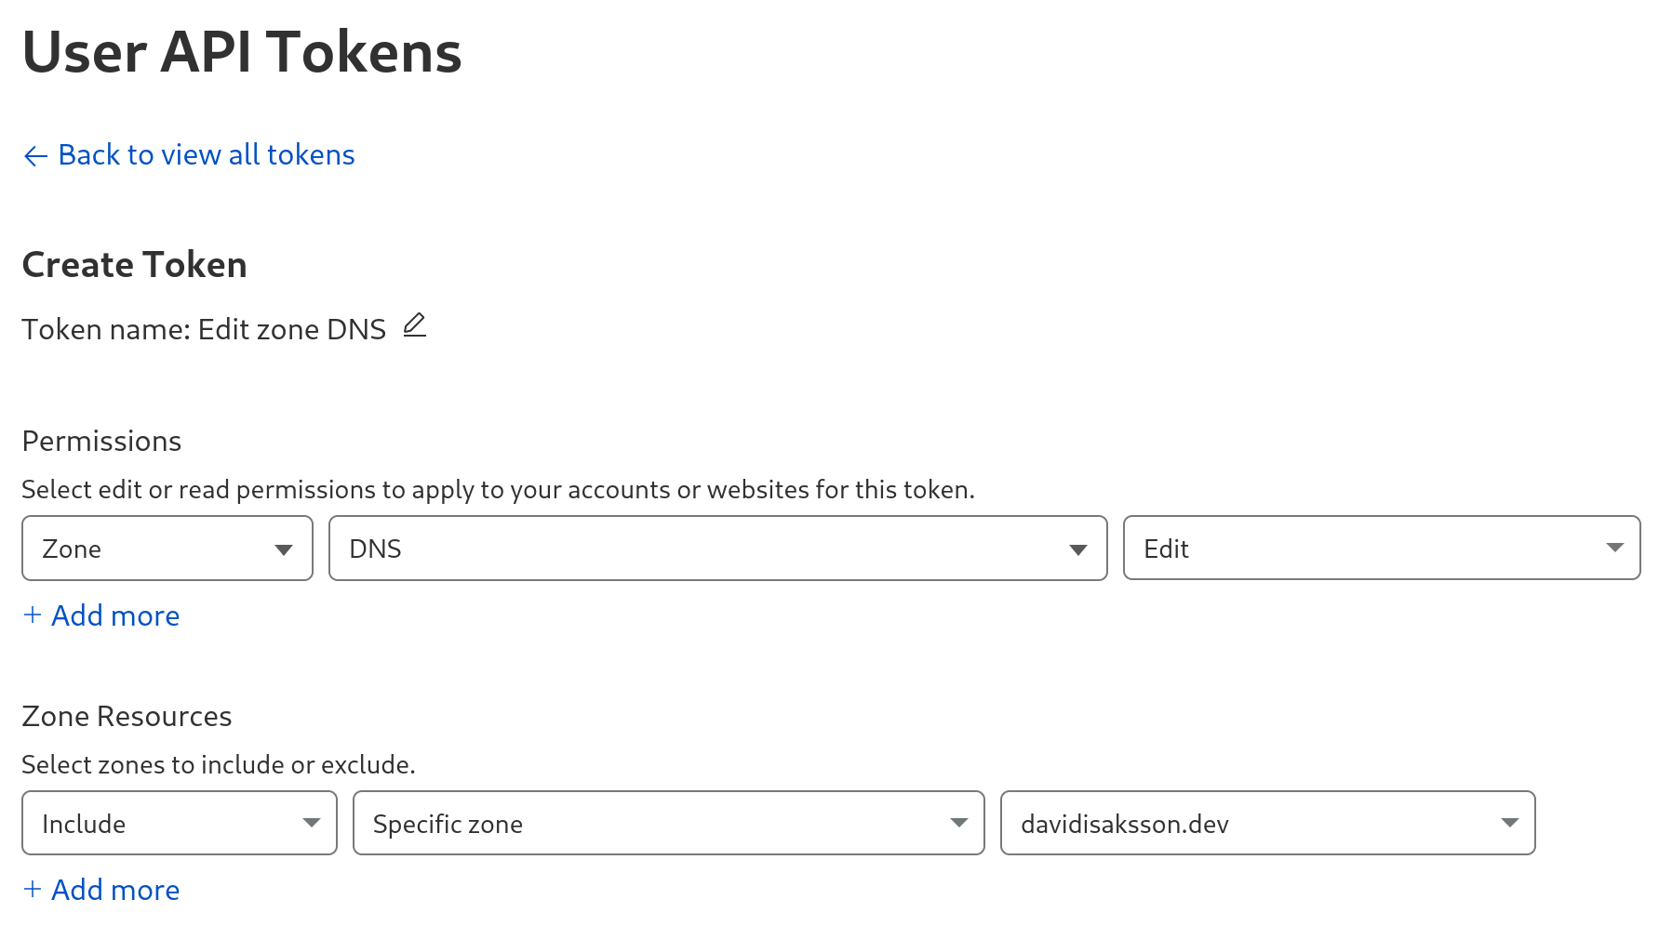Click the back arrow icon
This screenshot has width=1672, height=939.
pyautogui.click(x=35, y=156)
